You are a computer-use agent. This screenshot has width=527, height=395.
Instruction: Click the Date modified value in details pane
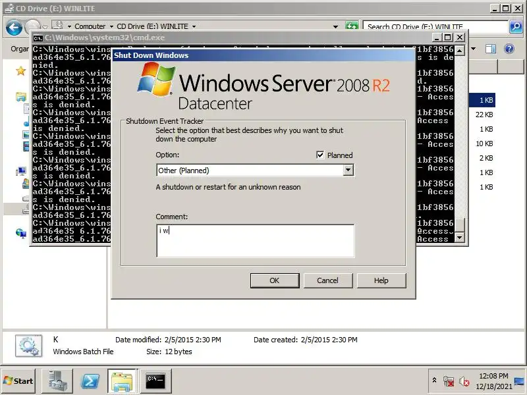[193, 340]
